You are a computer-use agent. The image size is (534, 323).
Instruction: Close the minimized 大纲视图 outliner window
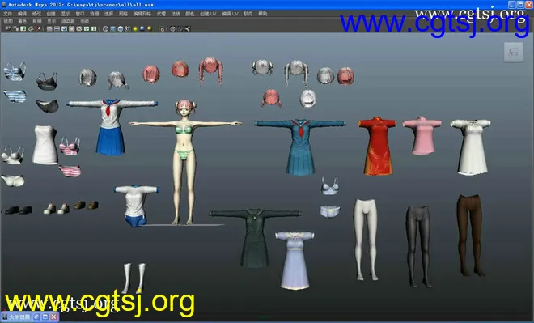[54, 317]
